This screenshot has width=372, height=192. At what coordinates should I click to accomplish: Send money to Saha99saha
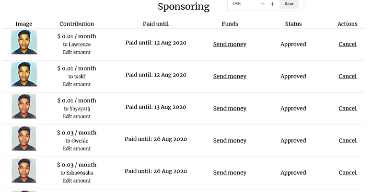tap(230, 173)
